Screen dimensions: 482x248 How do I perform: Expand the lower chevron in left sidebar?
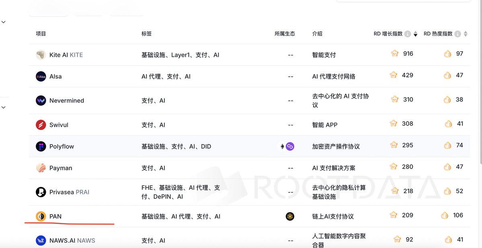point(3,107)
